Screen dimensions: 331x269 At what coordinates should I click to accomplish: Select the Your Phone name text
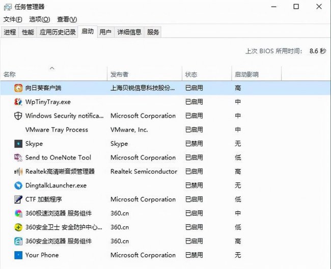(42, 255)
